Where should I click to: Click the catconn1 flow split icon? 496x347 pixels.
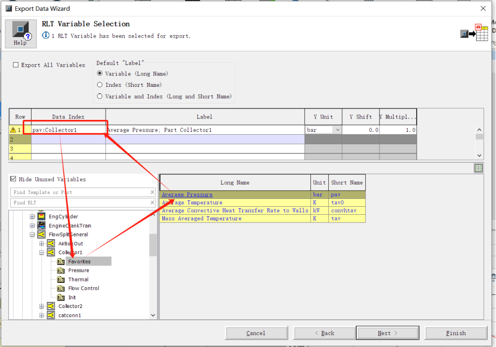[x=51, y=315]
